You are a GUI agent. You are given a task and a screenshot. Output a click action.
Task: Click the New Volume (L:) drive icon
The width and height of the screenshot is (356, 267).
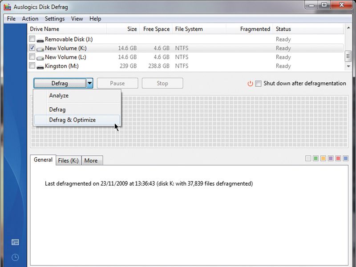[41, 57]
